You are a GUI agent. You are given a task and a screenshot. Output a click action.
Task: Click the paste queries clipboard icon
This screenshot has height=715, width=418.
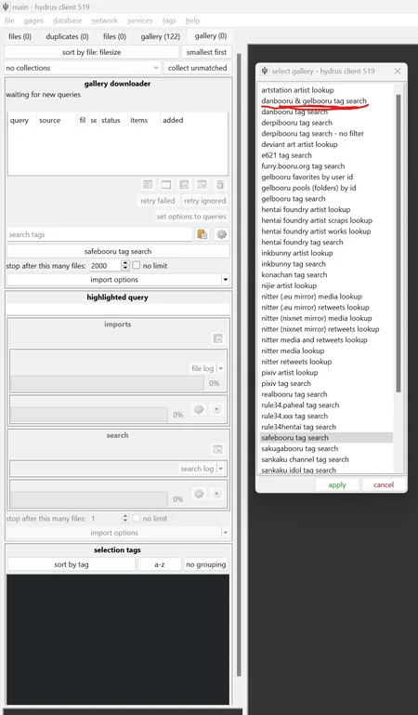(x=202, y=234)
